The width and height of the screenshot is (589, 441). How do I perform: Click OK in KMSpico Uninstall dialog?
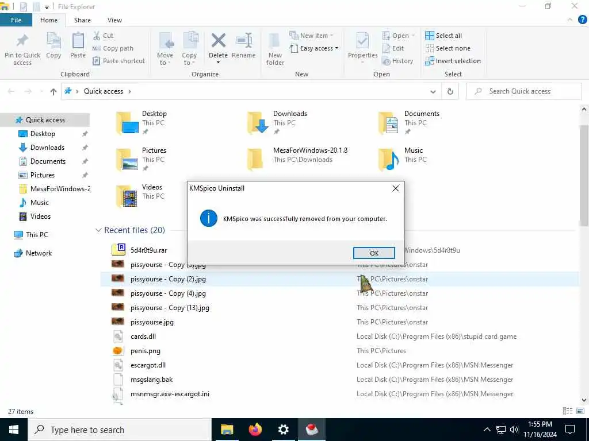tap(374, 253)
